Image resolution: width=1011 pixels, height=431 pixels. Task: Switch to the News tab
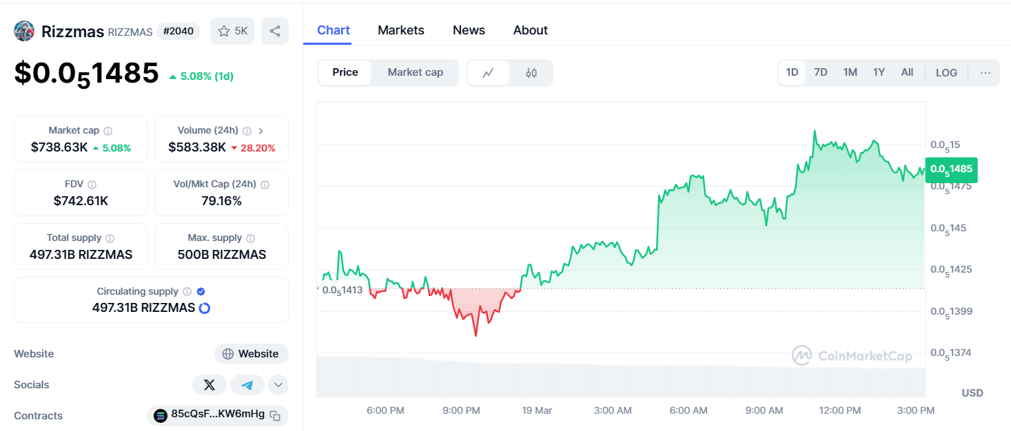pyautogui.click(x=469, y=30)
